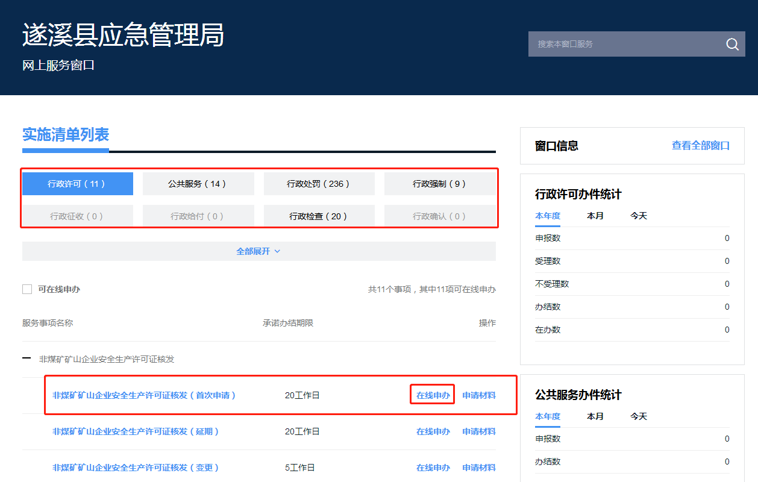Screen dimensions: 758x482
Task: Open 申请材料 for the 首次申请 item
Action: (x=479, y=396)
